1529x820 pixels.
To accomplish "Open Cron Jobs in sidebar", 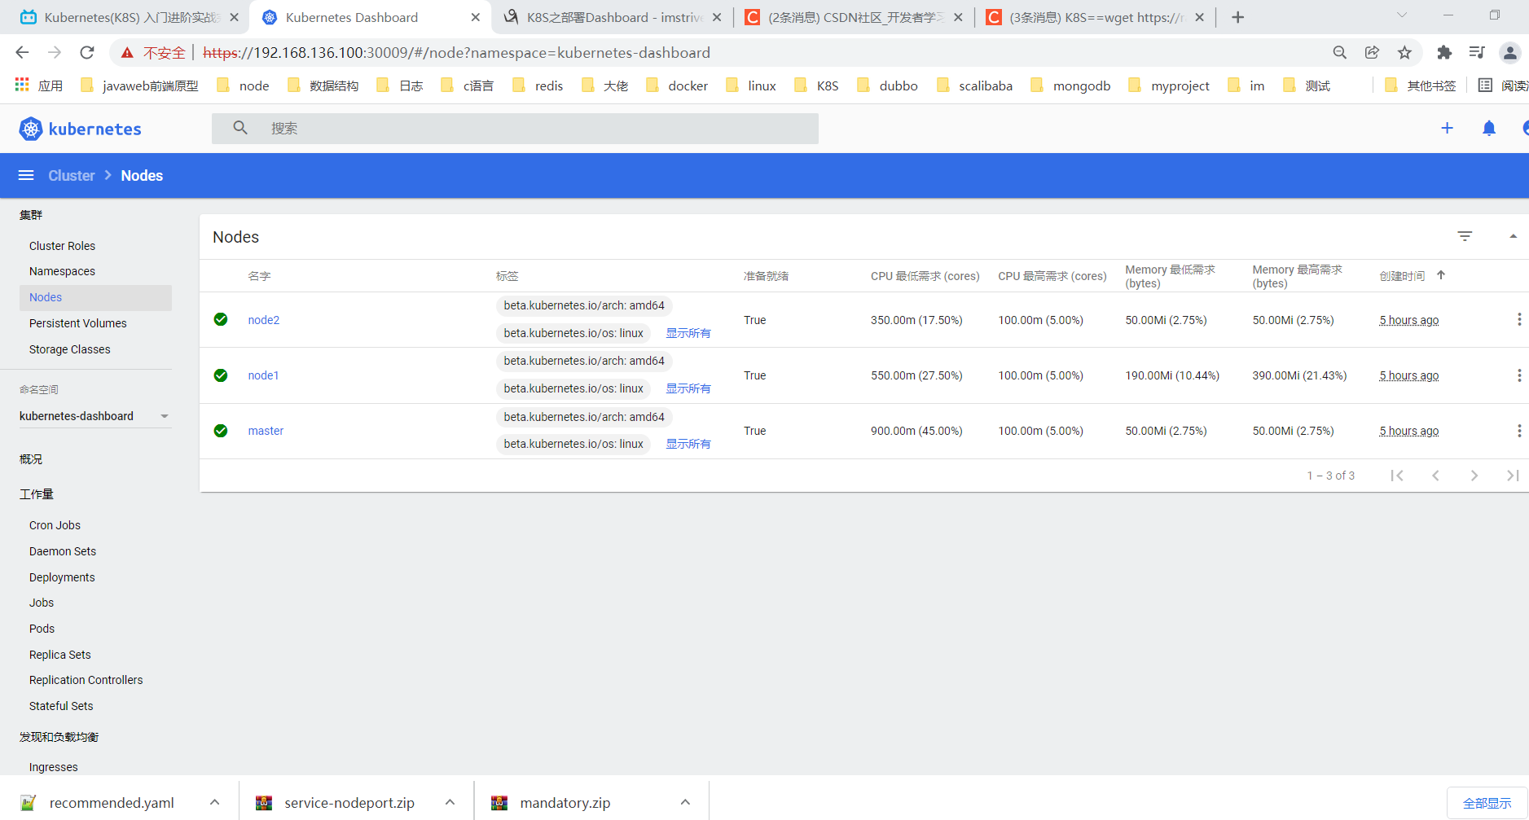I will point(55,525).
